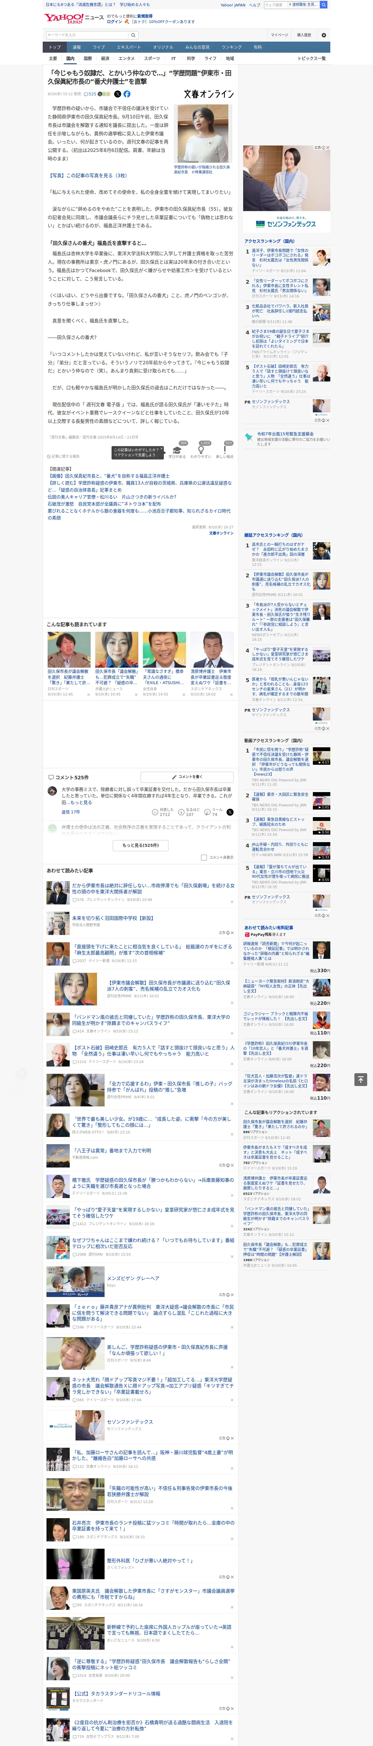373x1746 pixels.
Task: Click the keyword search magnifier icon
Action: click(x=133, y=35)
